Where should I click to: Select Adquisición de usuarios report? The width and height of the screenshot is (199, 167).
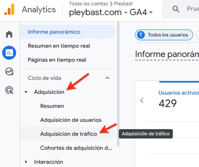[71, 120]
